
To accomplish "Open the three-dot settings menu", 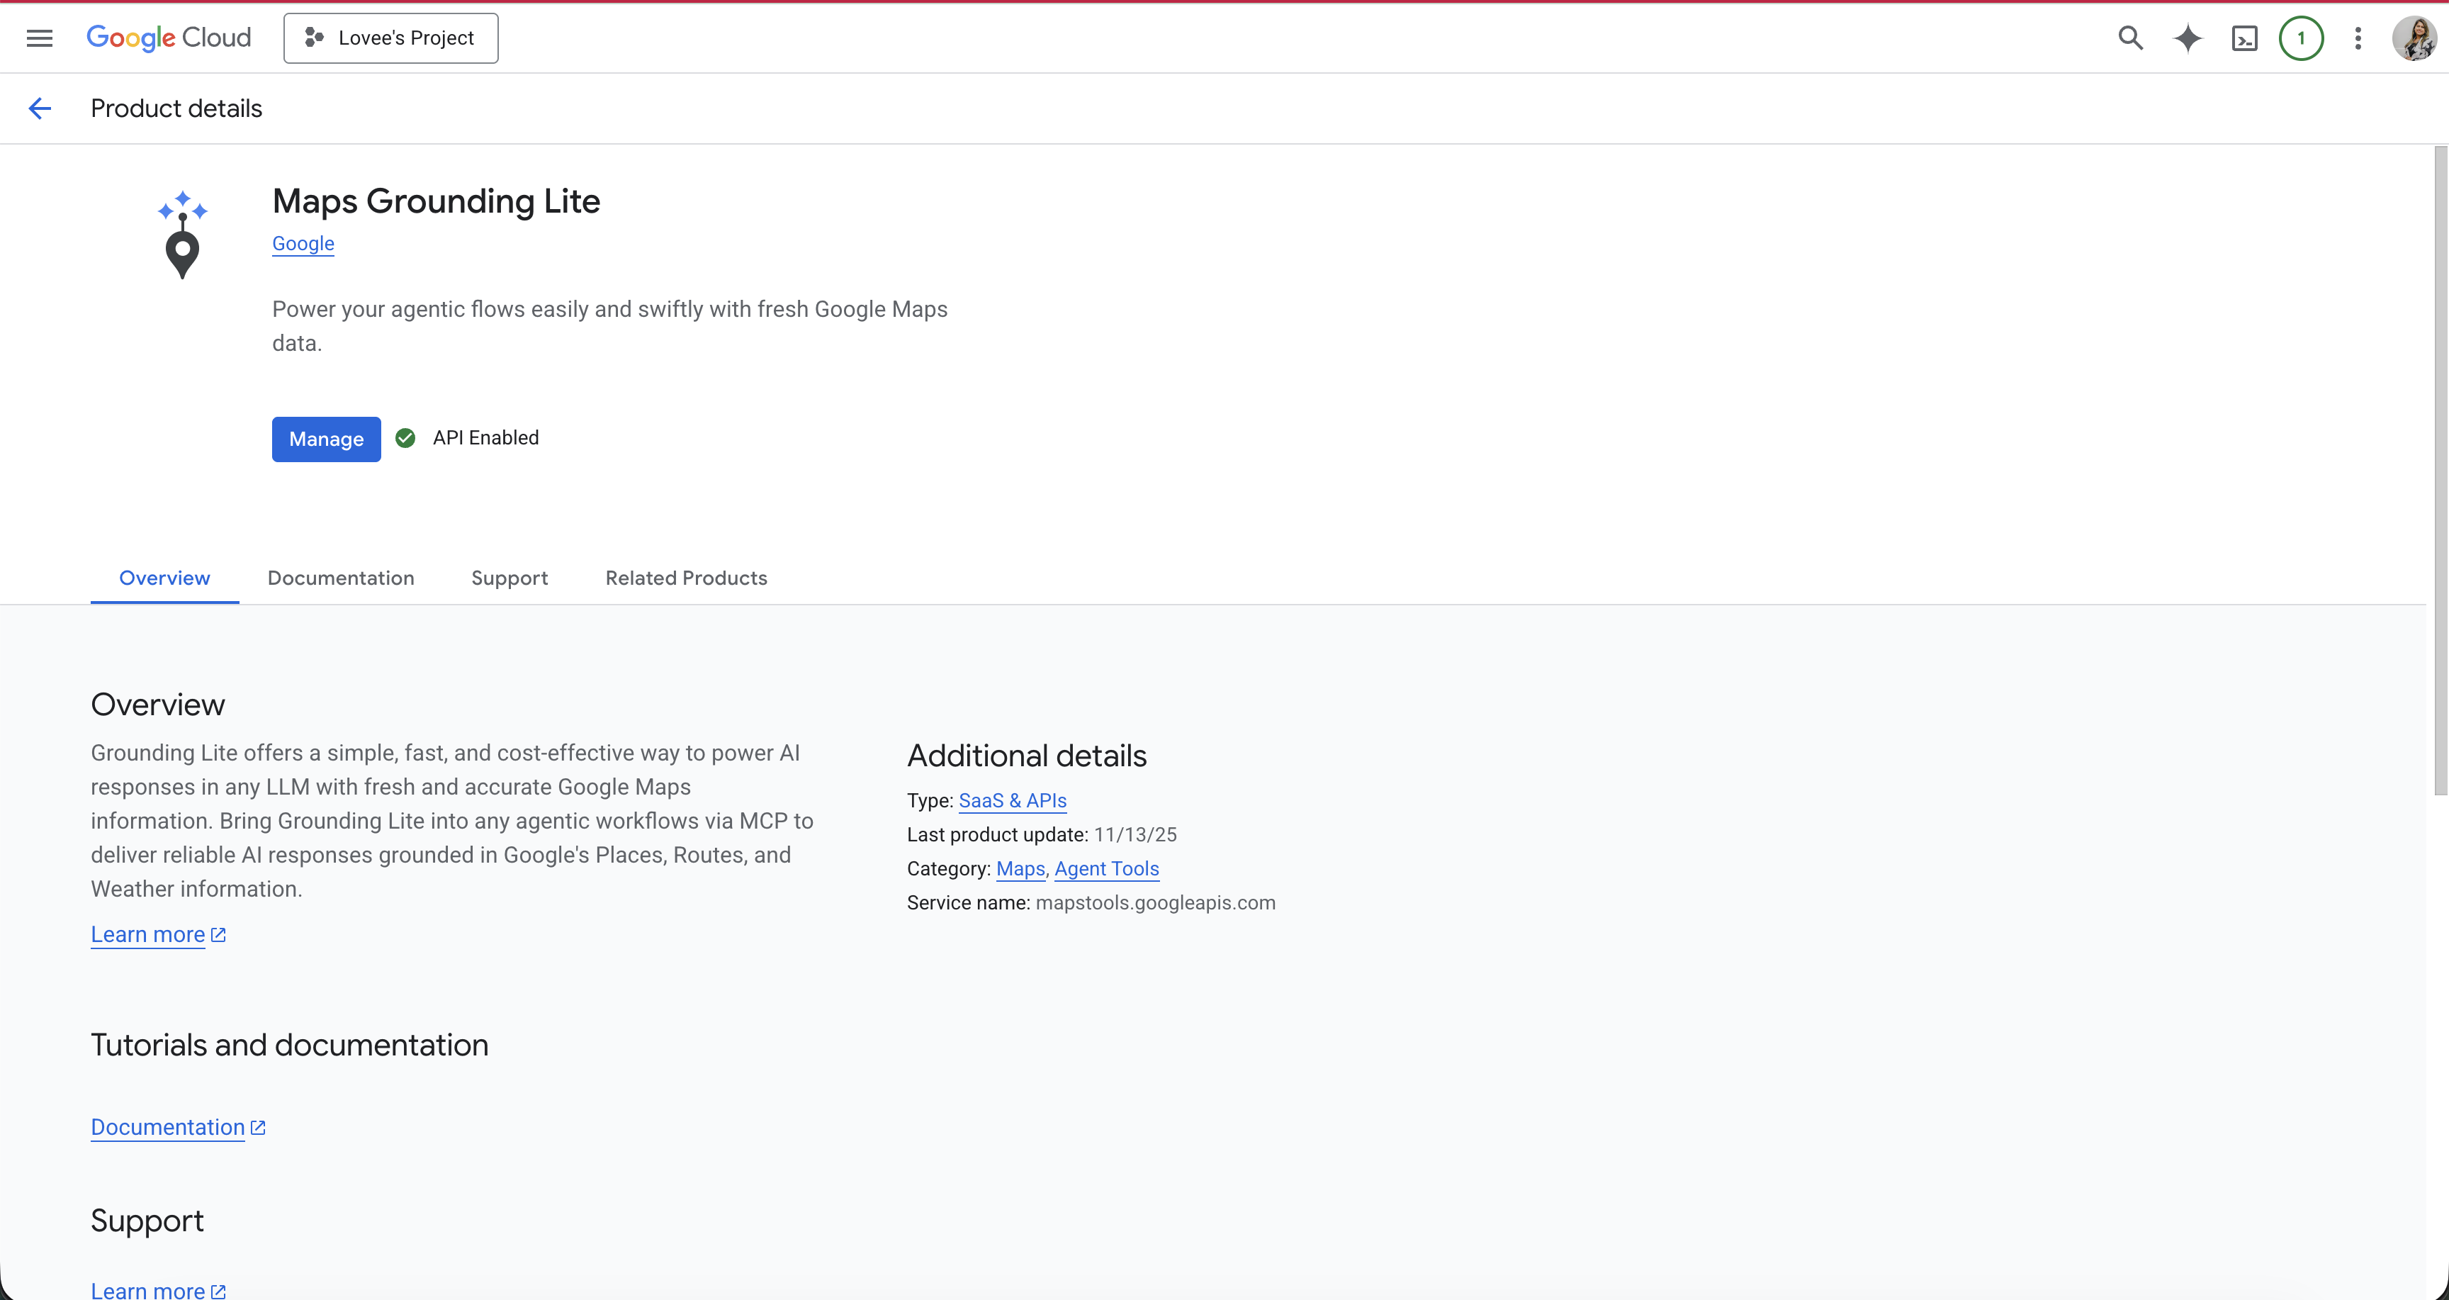I will pos(2358,38).
